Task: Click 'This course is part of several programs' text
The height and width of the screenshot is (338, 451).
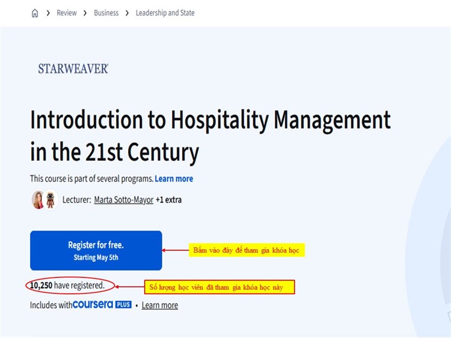Action: pos(92,179)
